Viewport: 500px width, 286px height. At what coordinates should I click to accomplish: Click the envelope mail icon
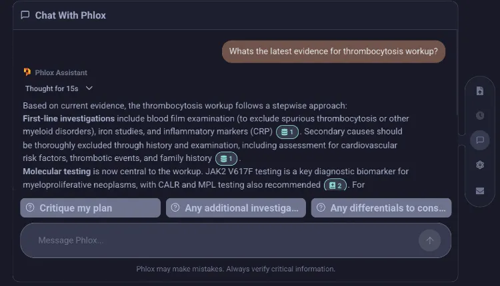click(479, 191)
